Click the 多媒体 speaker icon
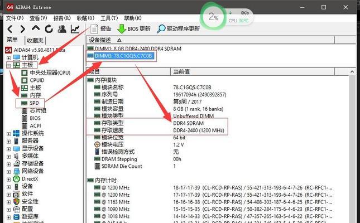The image size is (360, 223). tap(16, 156)
